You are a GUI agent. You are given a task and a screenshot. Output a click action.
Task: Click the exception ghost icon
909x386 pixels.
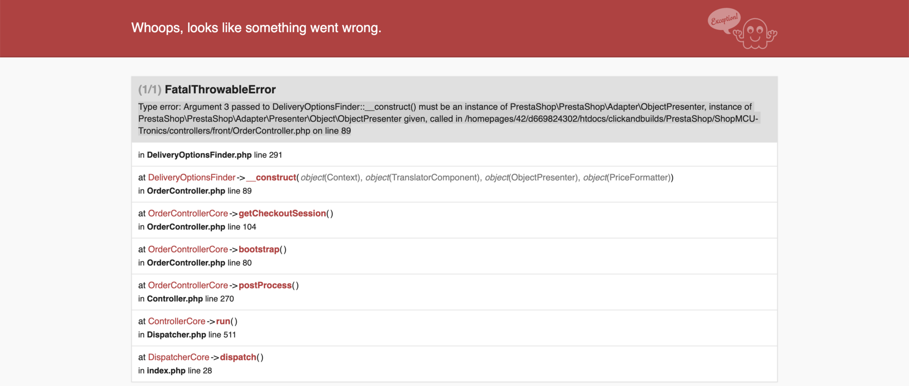click(756, 34)
